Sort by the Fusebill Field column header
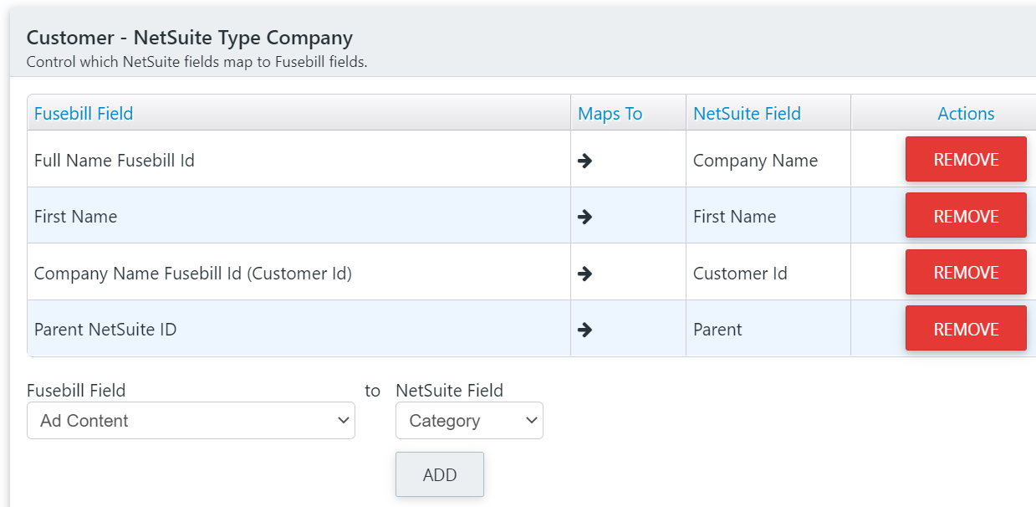 pyautogui.click(x=84, y=114)
